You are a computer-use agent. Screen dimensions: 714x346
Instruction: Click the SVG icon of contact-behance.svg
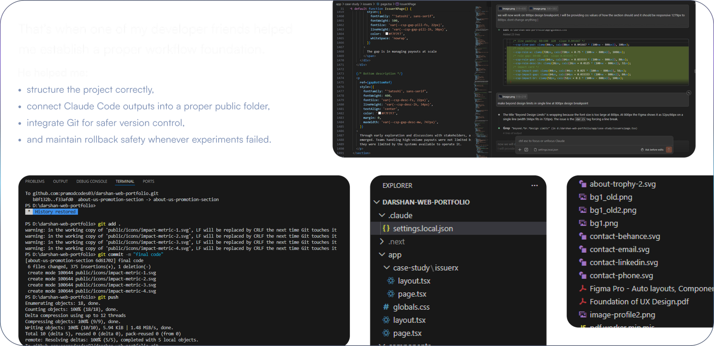[x=582, y=236]
